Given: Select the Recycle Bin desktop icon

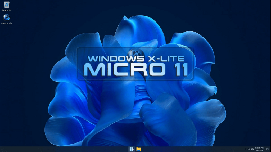Looking at the screenshot, I should click(x=7, y=6).
